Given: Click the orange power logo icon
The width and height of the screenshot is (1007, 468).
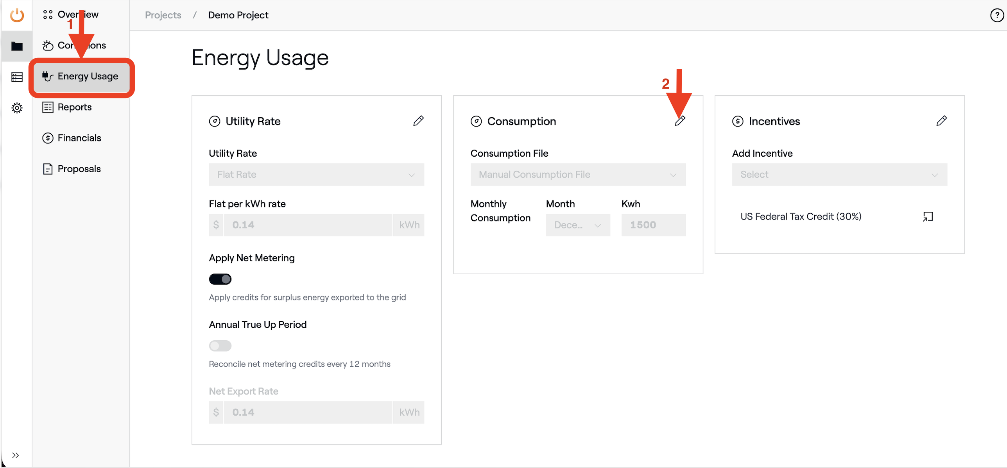Looking at the screenshot, I should click(x=17, y=15).
